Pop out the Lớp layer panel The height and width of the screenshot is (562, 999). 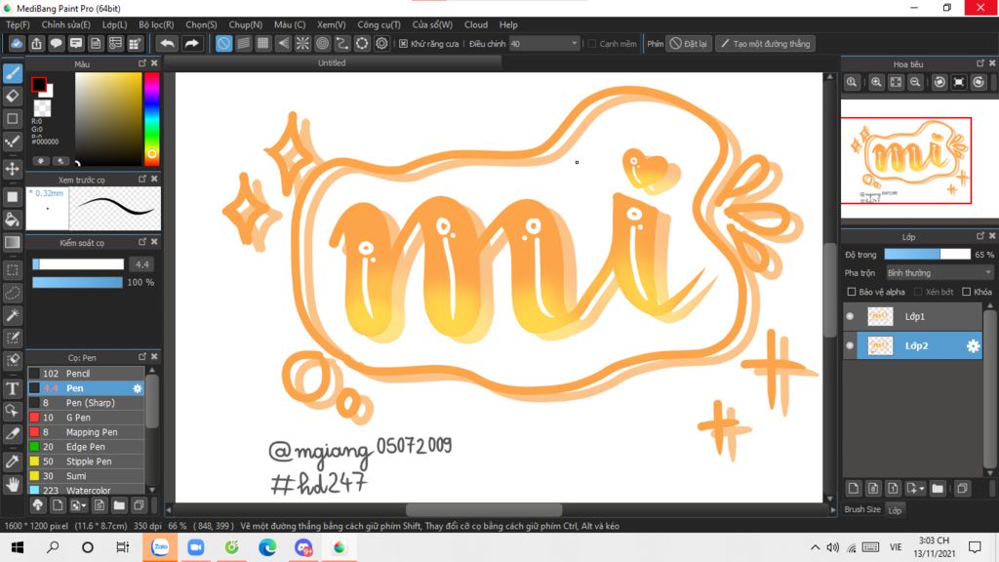tap(979, 236)
